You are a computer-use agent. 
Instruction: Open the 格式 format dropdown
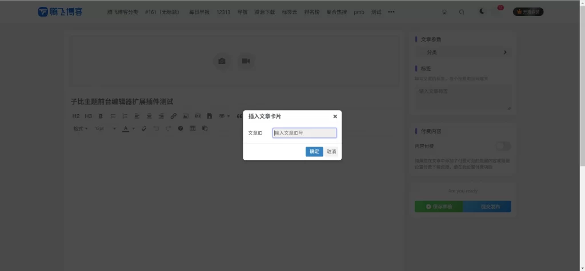point(81,128)
